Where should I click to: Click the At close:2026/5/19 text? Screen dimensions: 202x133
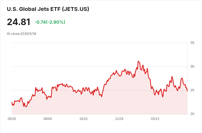click(x=21, y=34)
